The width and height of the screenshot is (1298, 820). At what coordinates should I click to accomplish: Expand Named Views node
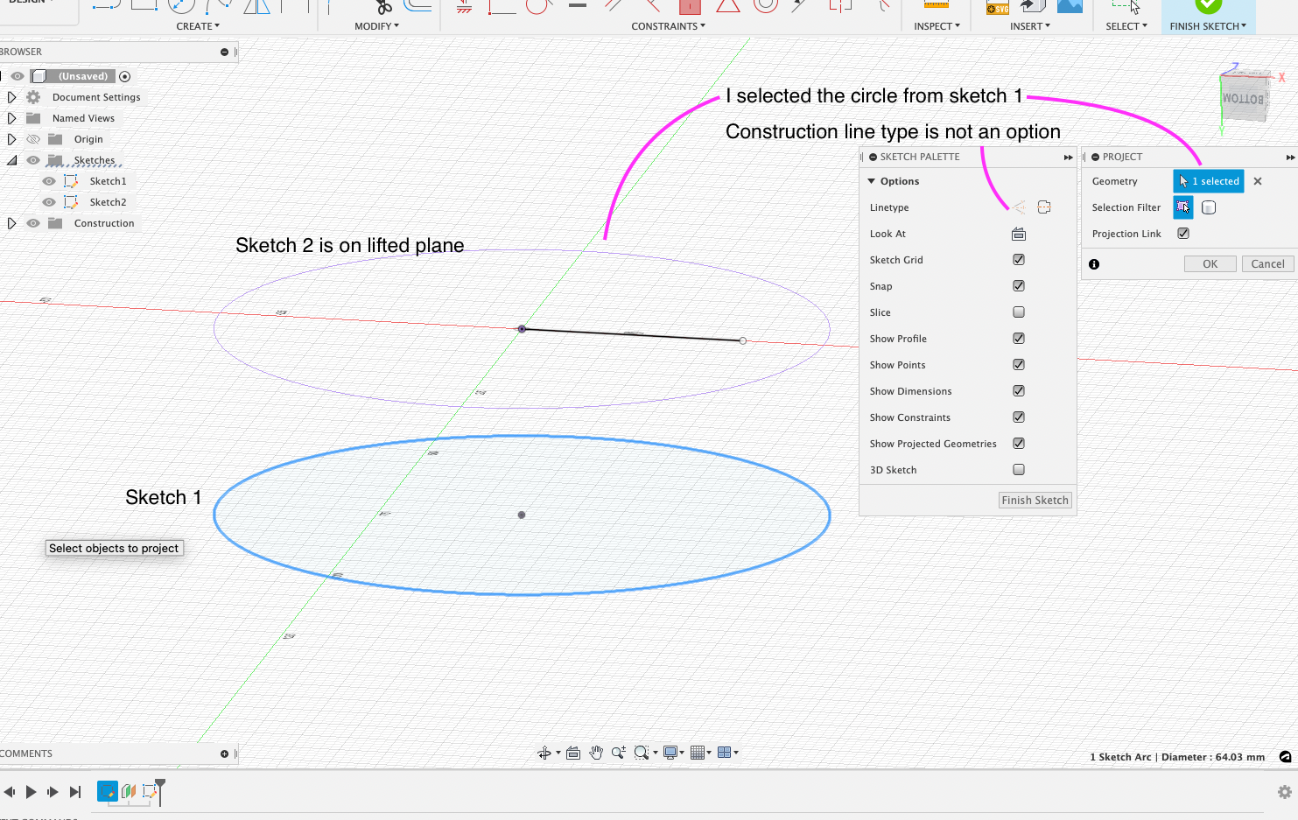11,118
